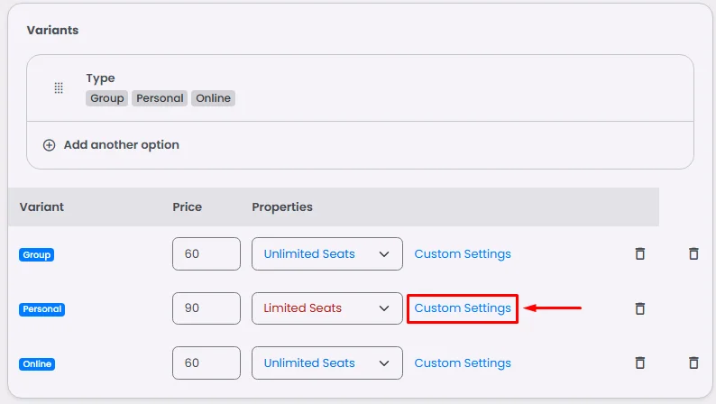716x404 pixels.
Task: Click the outer trash icon on the Group row
Action: (693, 254)
